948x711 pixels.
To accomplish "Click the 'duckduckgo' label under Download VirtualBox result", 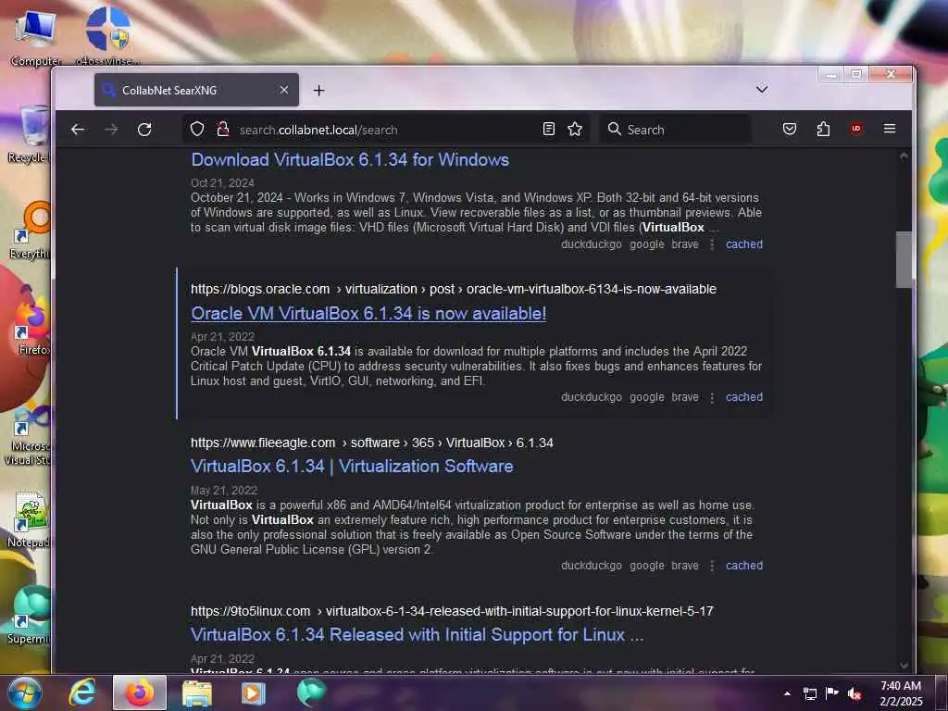I will [592, 244].
